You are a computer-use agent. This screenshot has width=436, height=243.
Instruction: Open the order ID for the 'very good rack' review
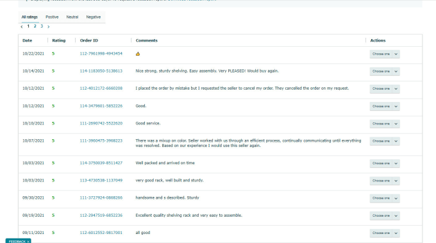pyautogui.click(x=101, y=180)
